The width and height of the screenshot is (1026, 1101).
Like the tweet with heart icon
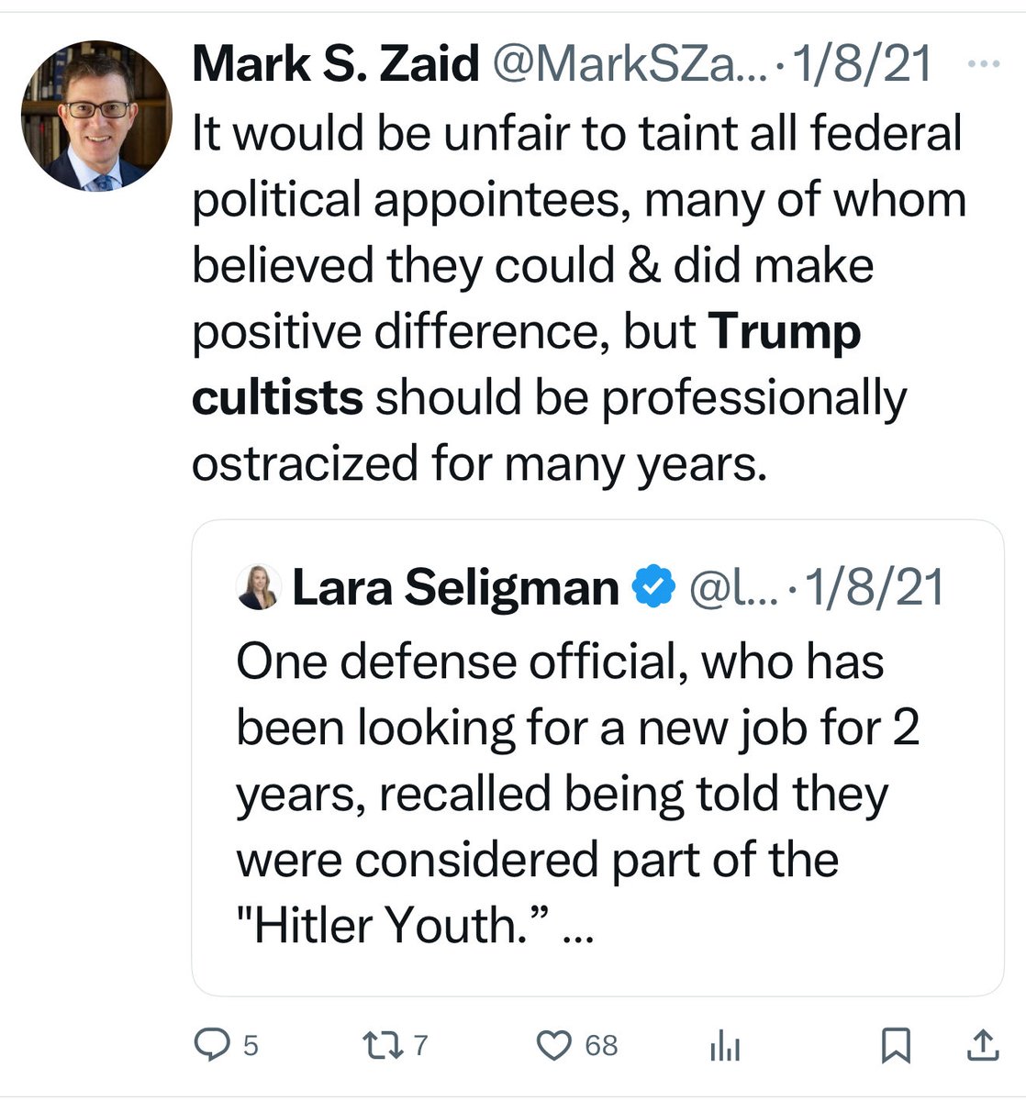(553, 1045)
